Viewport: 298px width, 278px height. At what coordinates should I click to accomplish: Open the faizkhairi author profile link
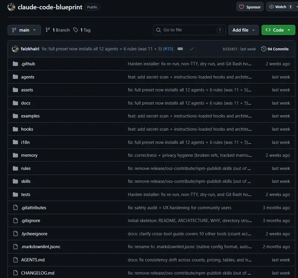pyautogui.click(x=30, y=49)
